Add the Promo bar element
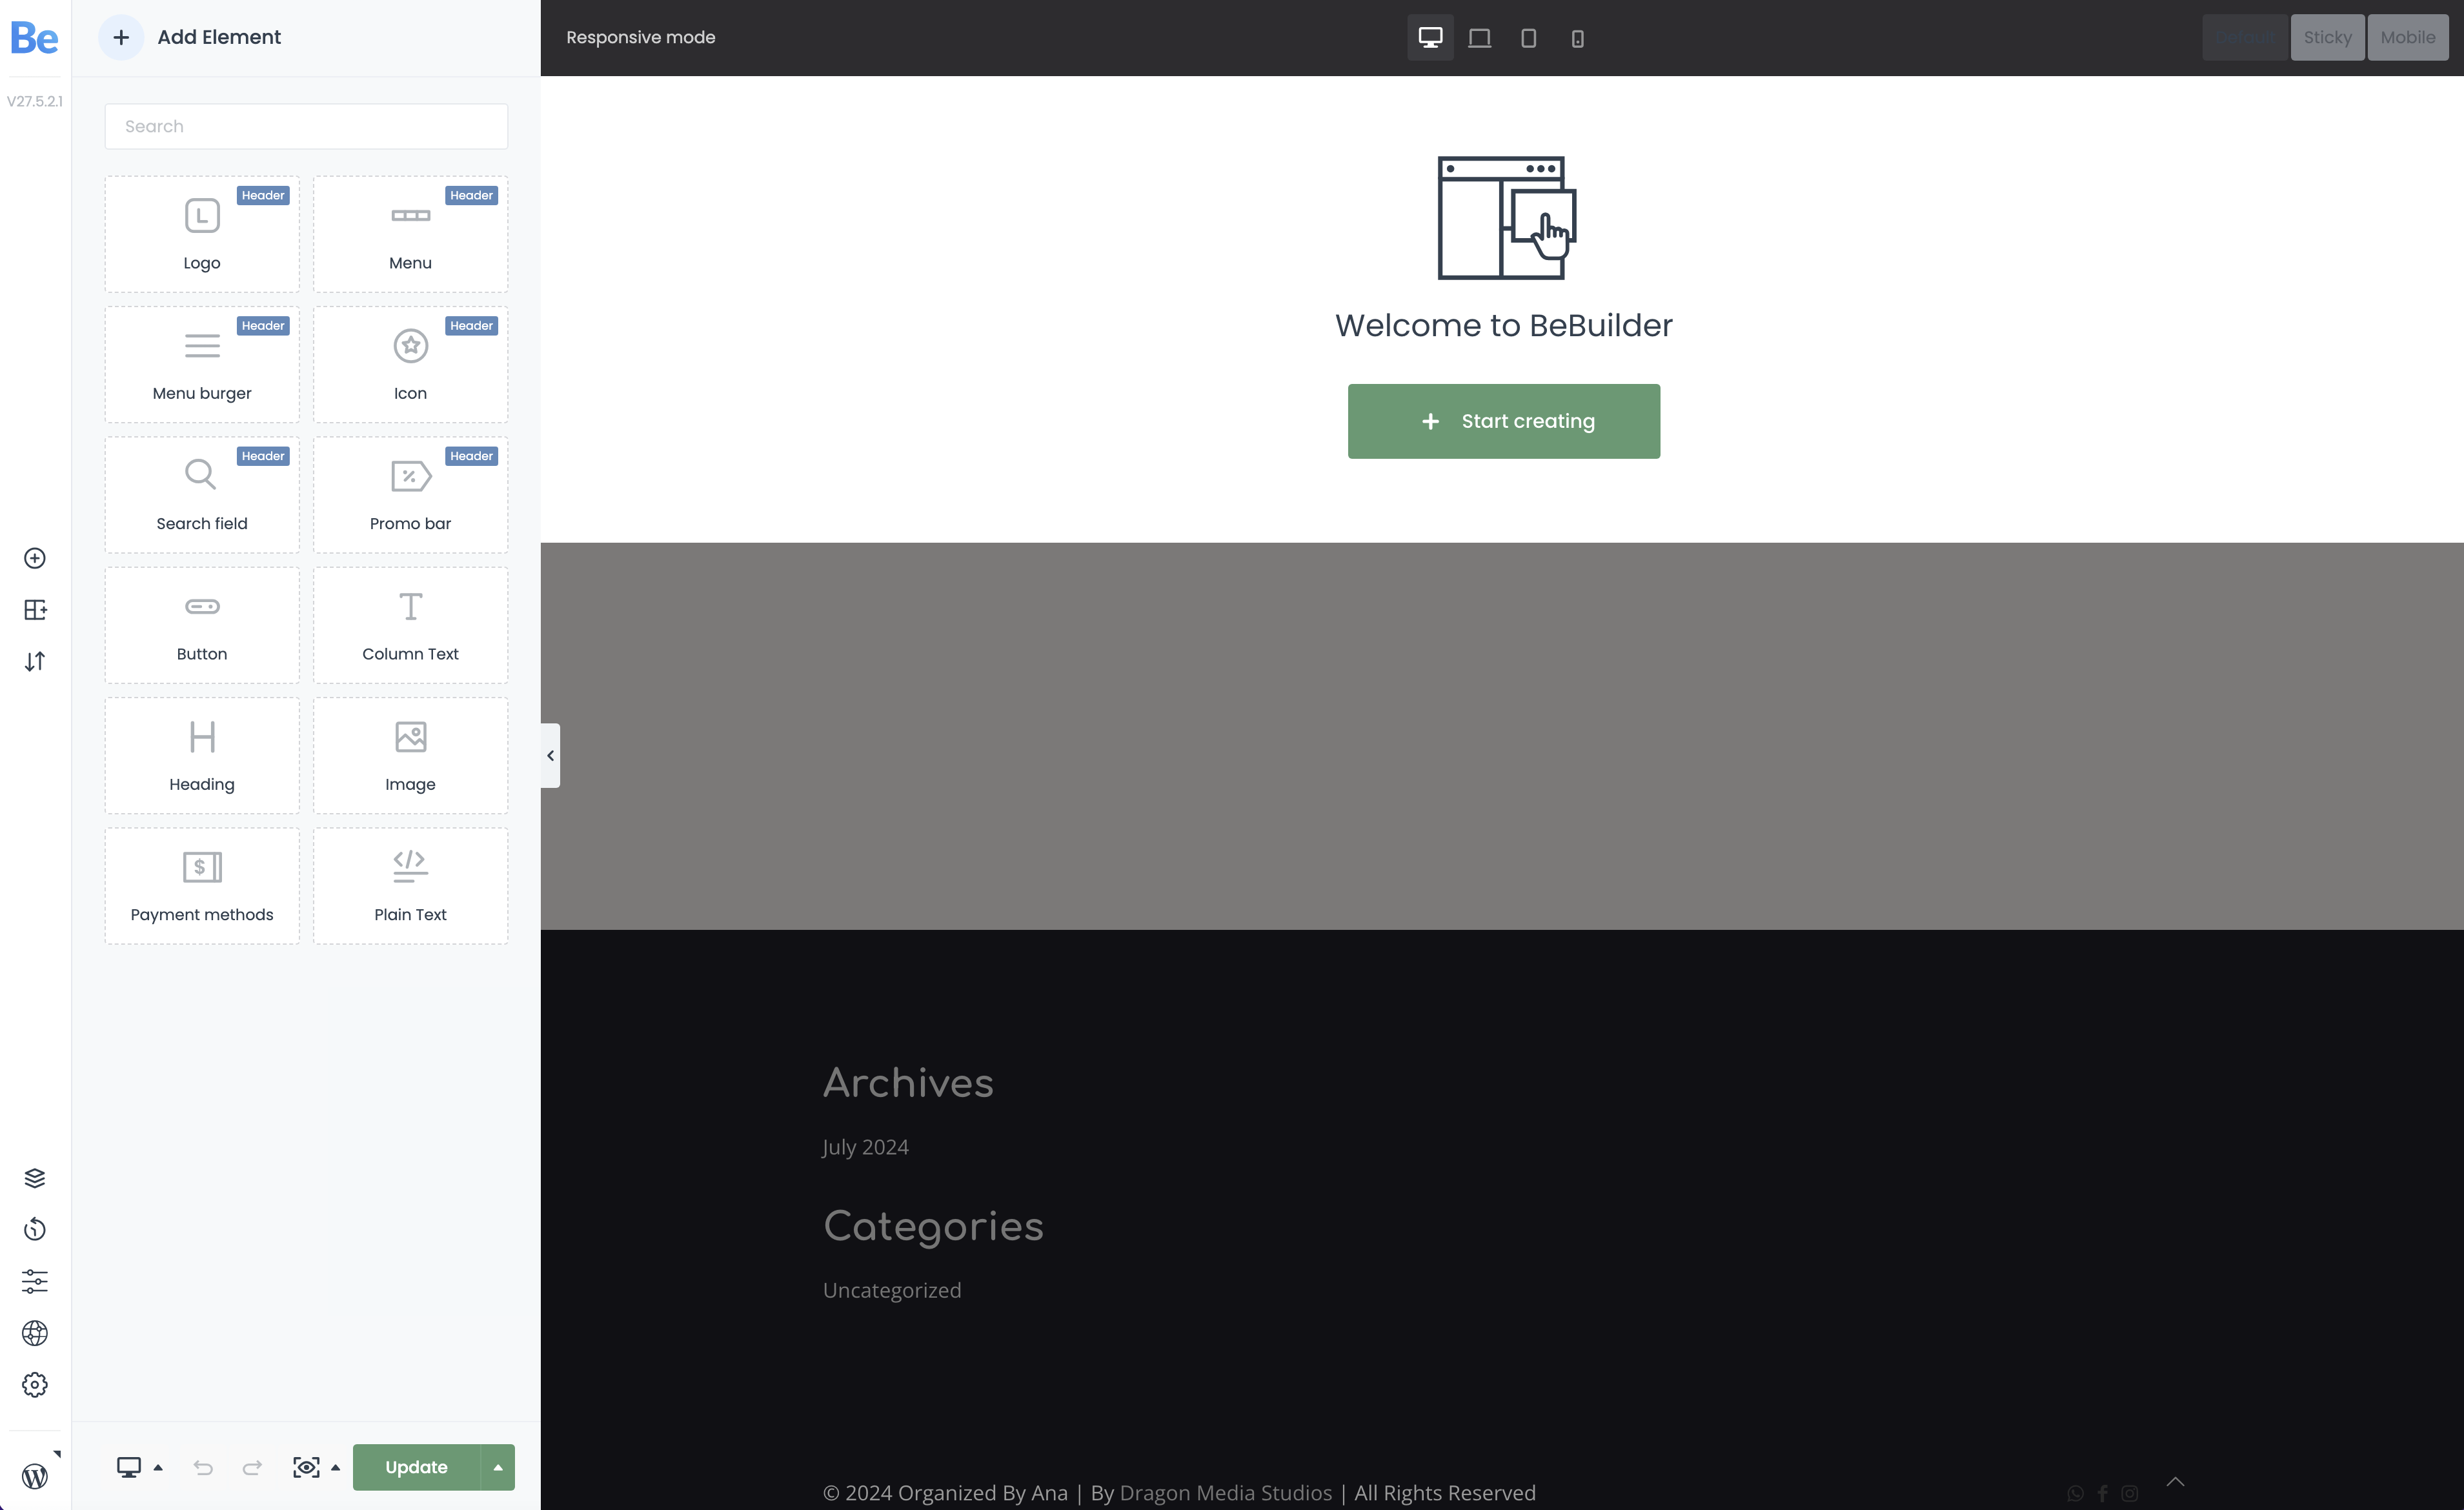This screenshot has width=2464, height=1510. [410, 495]
